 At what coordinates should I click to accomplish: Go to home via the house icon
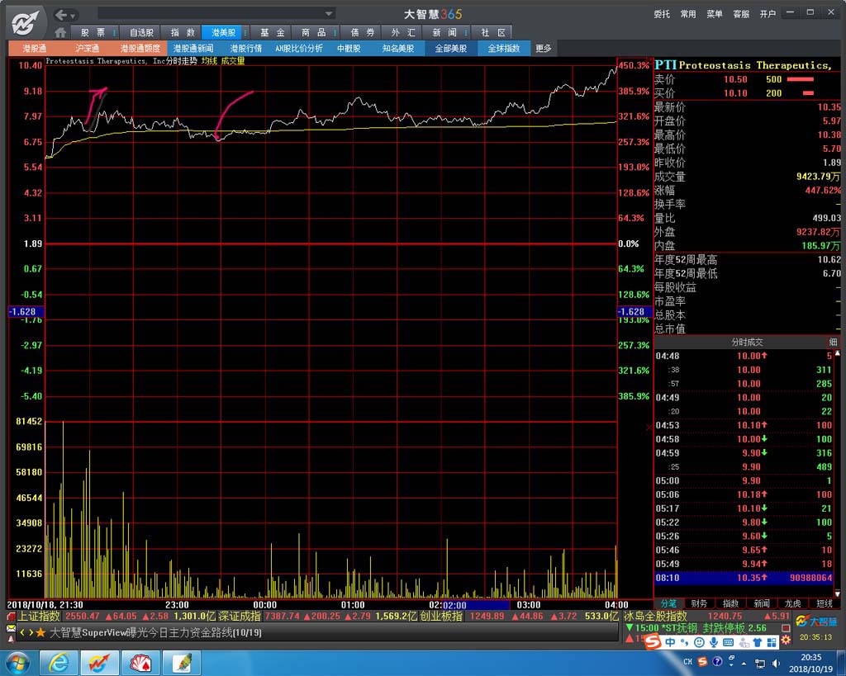tap(60, 32)
